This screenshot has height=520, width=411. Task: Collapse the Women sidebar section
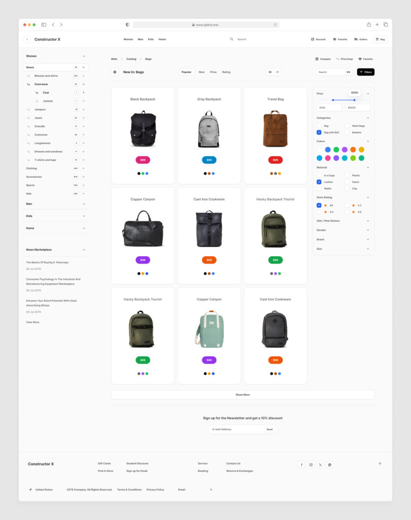pos(84,56)
